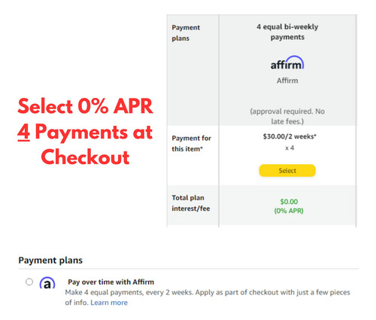Click the Make 4 equal payments description
The width and height of the screenshot is (376, 320).
[208, 297]
